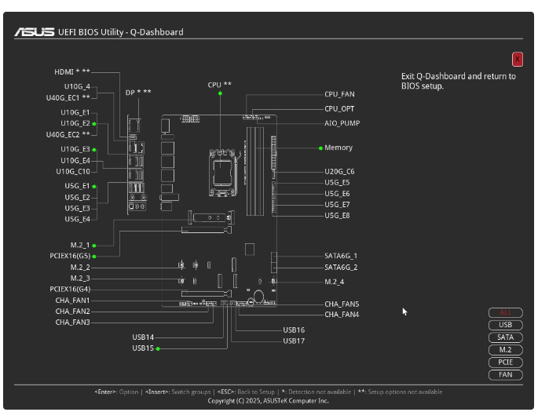Select the U10G_E4 label
The height and width of the screenshot is (412, 538).
[75, 161]
